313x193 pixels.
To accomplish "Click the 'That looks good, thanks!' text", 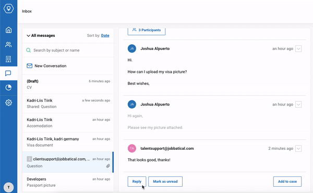I will pos(149,160).
